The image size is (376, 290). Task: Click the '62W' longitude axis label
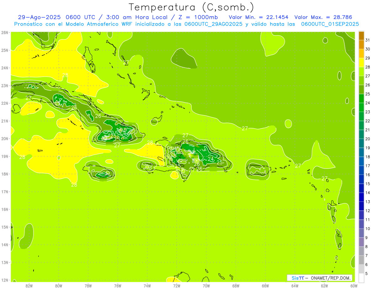[324, 286]
